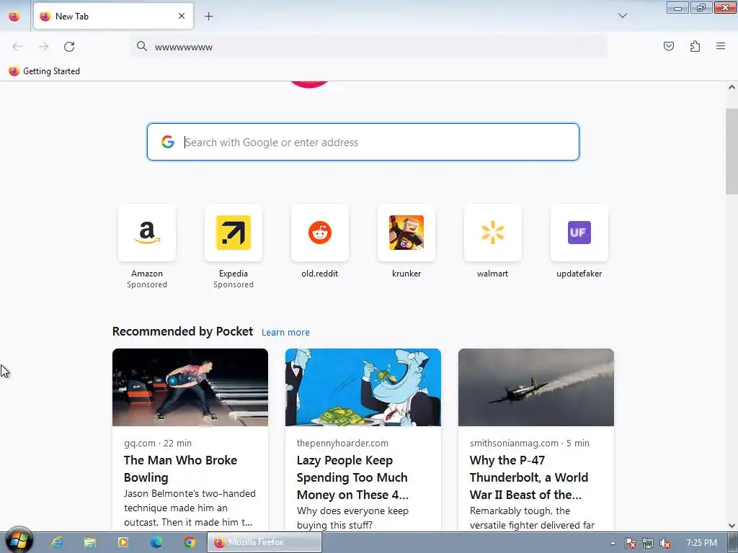The height and width of the screenshot is (553, 738).
Task: Open the bowling article thumbnail
Action: tap(190, 387)
